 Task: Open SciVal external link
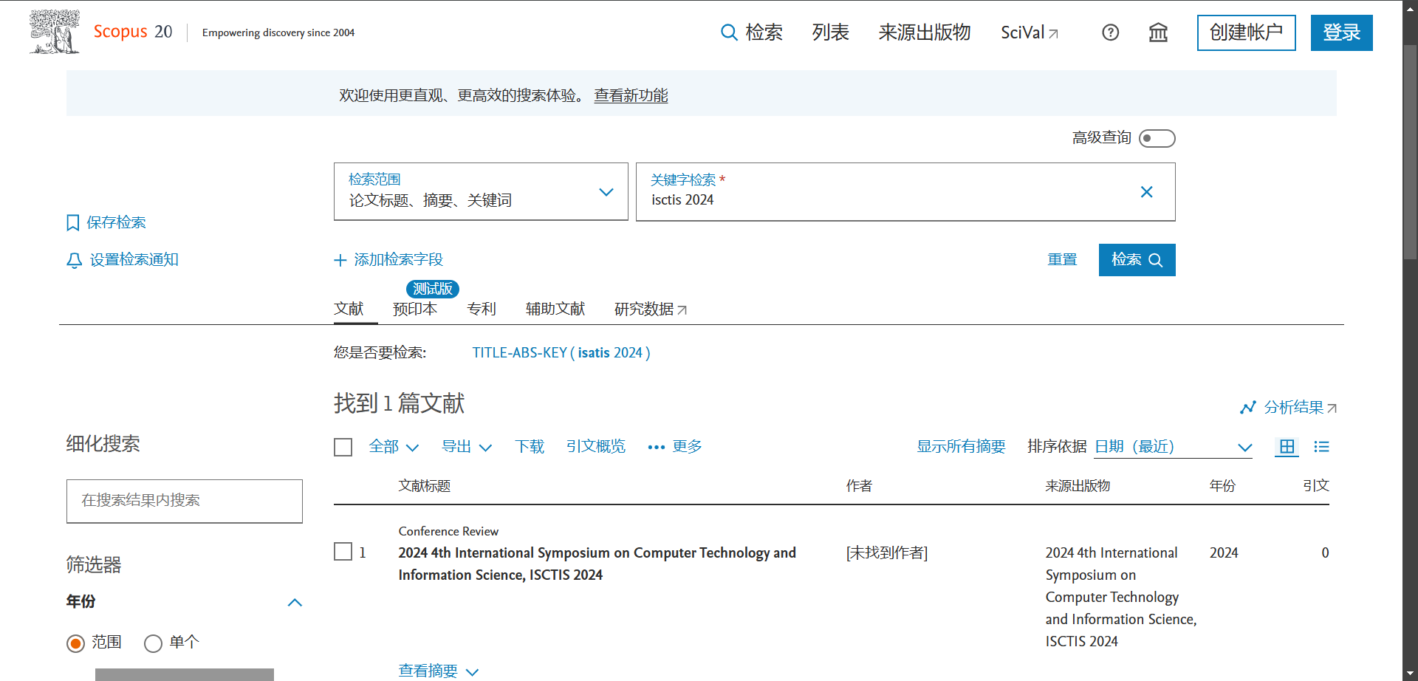(1030, 32)
